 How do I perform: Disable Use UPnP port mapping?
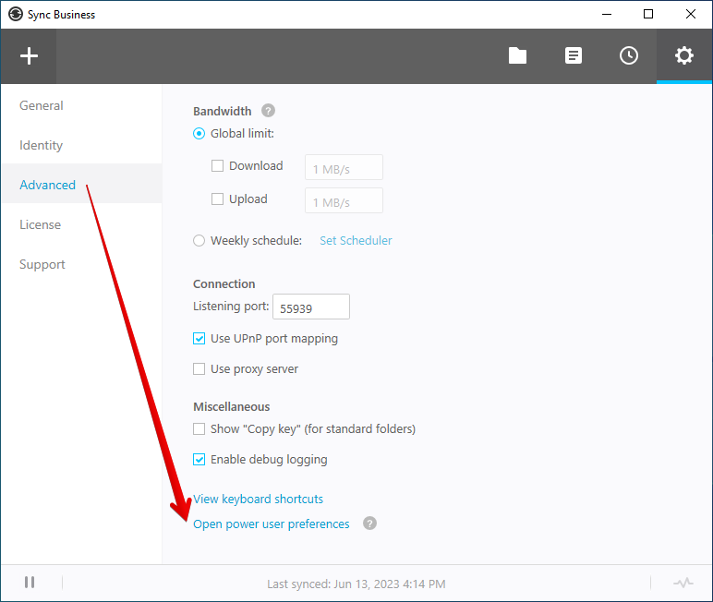pyautogui.click(x=199, y=339)
